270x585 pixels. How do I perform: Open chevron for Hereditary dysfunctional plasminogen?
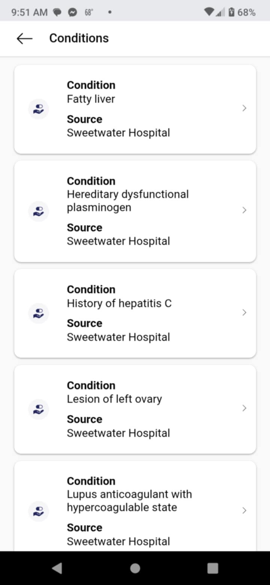pyautogui.click(x=244, y=210)
